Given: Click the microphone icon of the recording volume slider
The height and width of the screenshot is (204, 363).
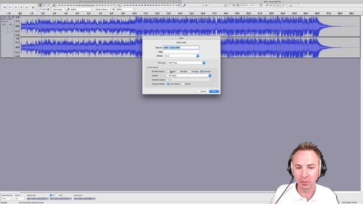Looking at the screenshot, I should [x=184, y=5].
